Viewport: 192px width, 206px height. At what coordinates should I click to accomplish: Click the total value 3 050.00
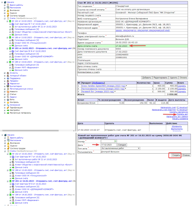pyautogui.click(x=172, y=94)
